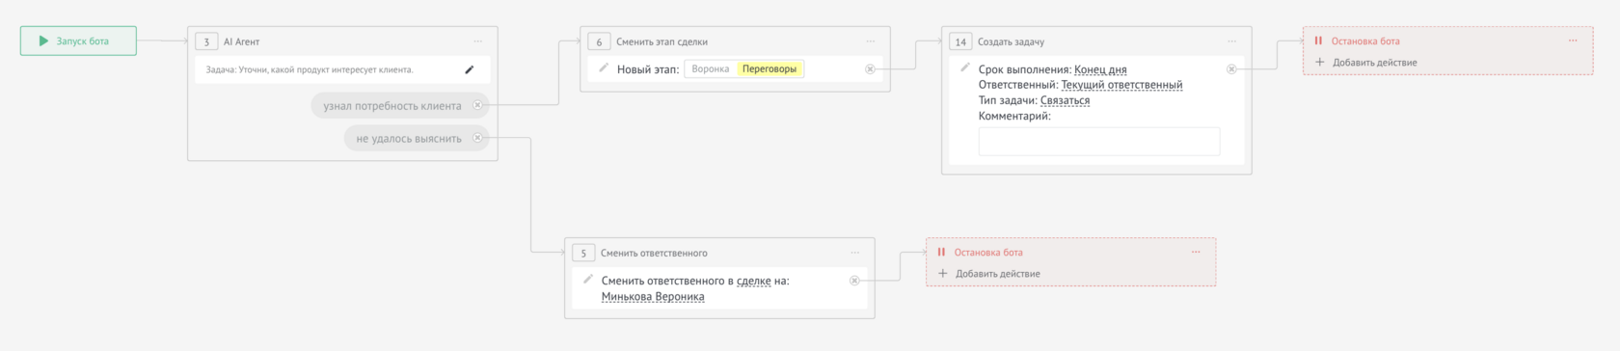Click 'Добавить действие' in the top-right stop block
1620x351 pixels.
point(1366,63)
